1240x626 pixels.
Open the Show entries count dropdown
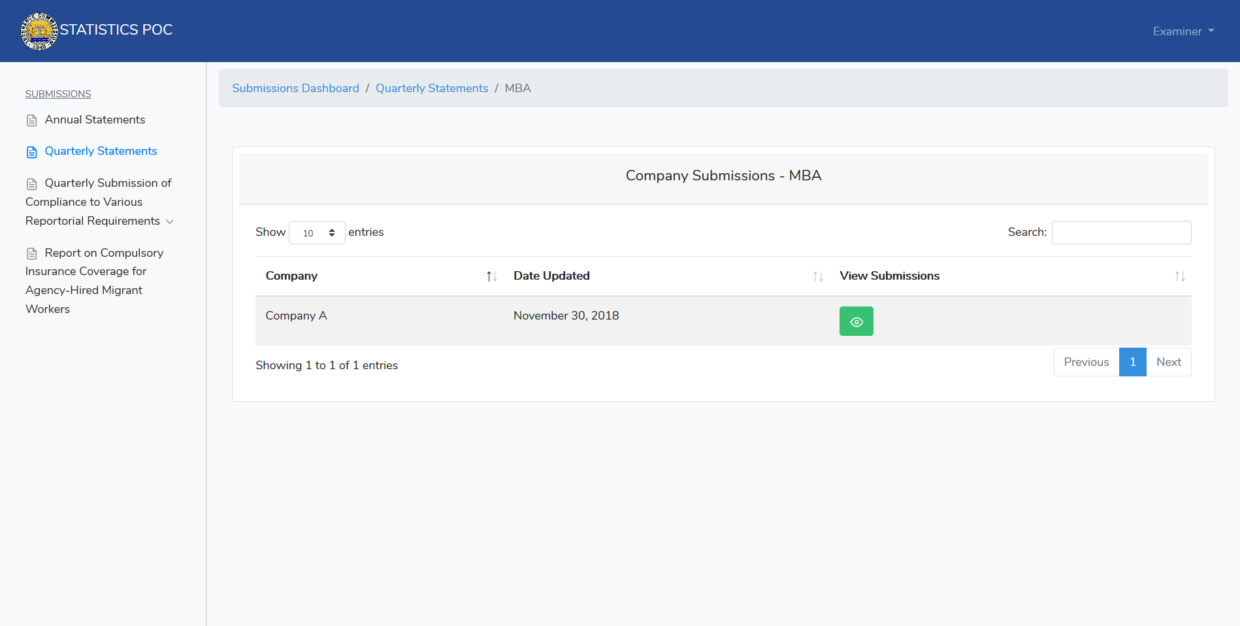317,233
